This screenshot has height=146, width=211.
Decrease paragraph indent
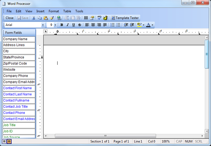click(126, 25)
